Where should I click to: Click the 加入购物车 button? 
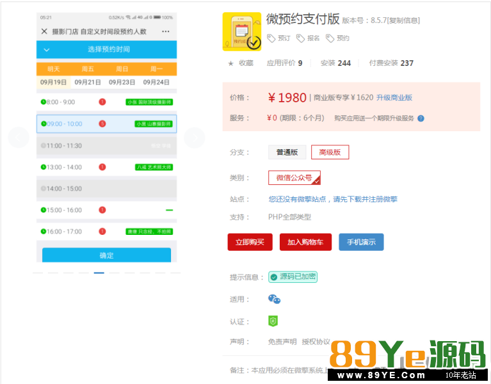click(x=305, y=242)
